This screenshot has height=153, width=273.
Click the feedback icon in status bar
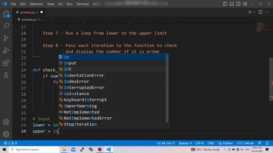pos(259,143)
